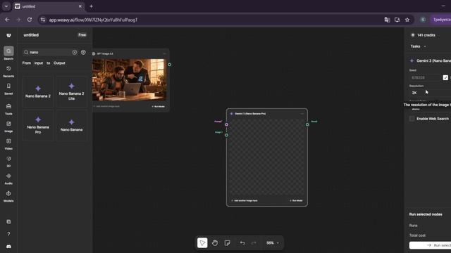
Task: Click the round icon above help
Action: (8, 222)
